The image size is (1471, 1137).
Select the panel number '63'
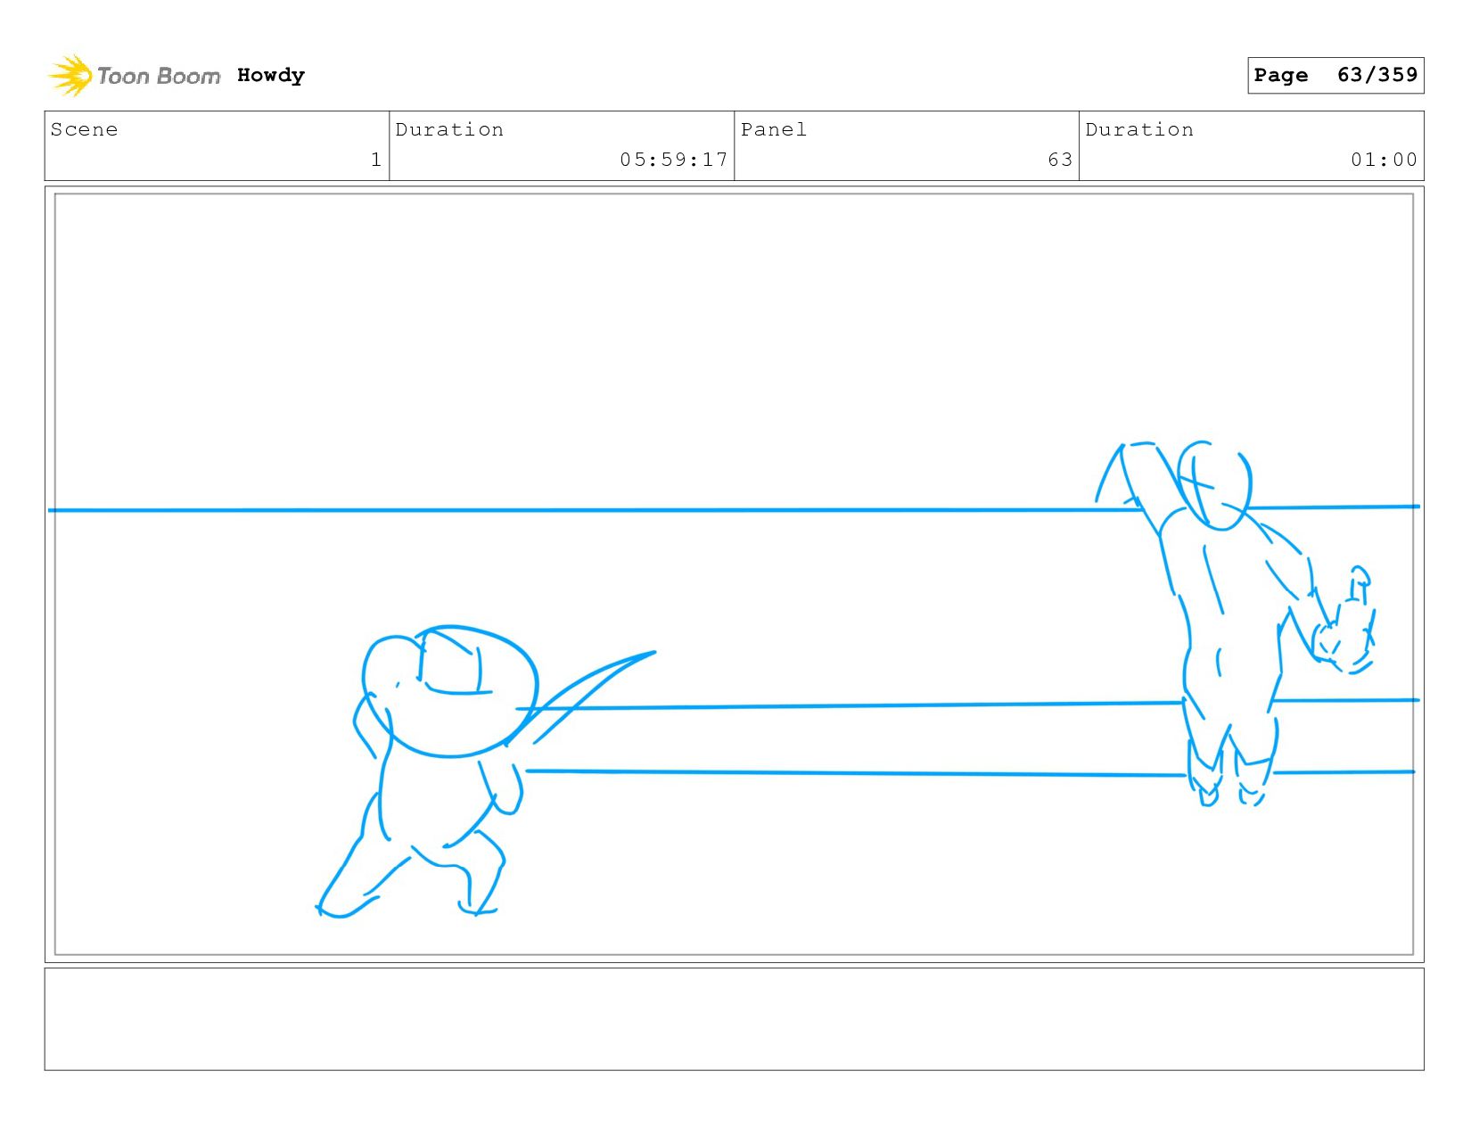click(1060, 160)
